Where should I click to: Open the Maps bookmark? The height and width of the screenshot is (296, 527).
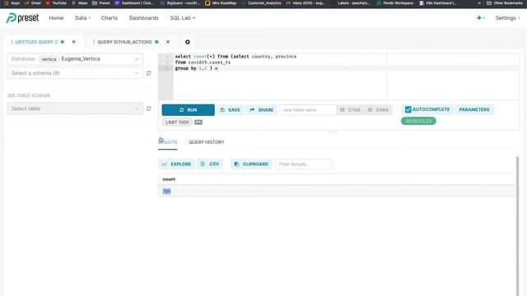(80, 3)
